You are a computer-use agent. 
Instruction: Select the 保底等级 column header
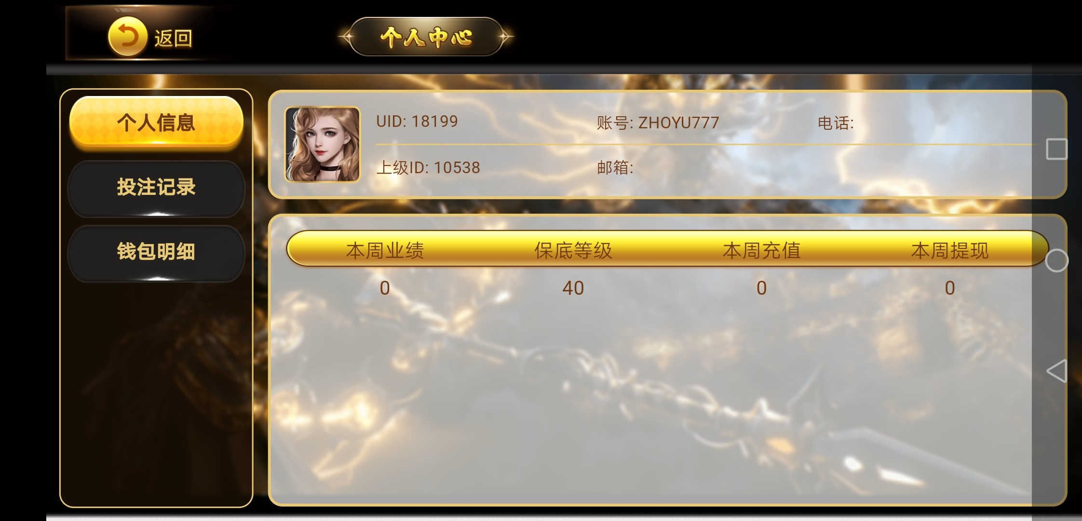click(573, 251)
